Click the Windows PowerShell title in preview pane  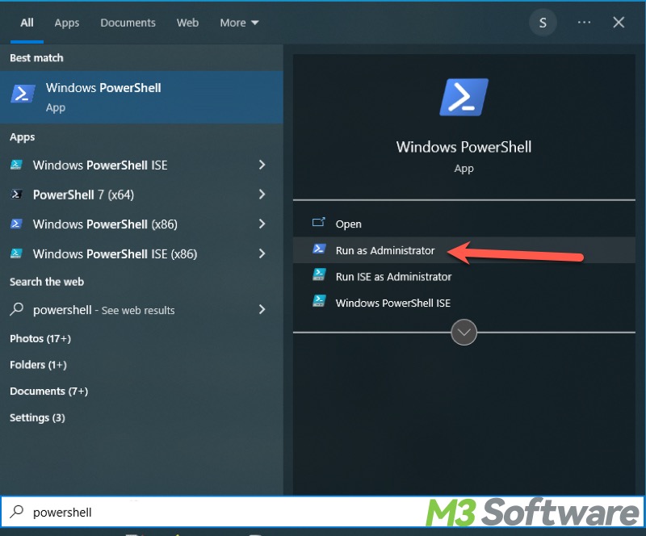(x=464, y=147)
